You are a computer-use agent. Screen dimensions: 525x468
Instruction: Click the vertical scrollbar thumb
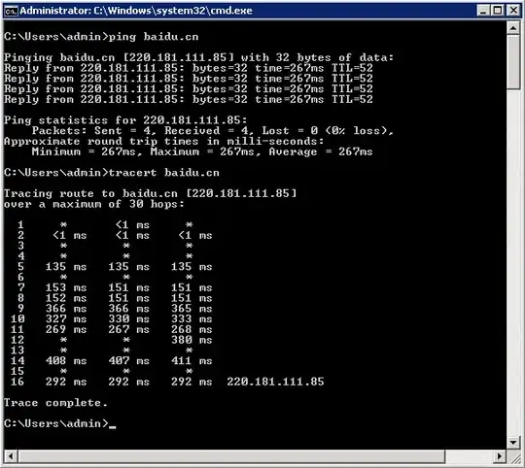[513, 62]
